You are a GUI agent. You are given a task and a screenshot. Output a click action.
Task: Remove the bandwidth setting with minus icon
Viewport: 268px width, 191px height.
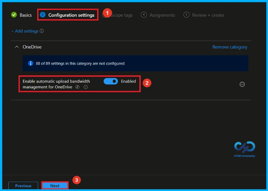click(242, 84)
